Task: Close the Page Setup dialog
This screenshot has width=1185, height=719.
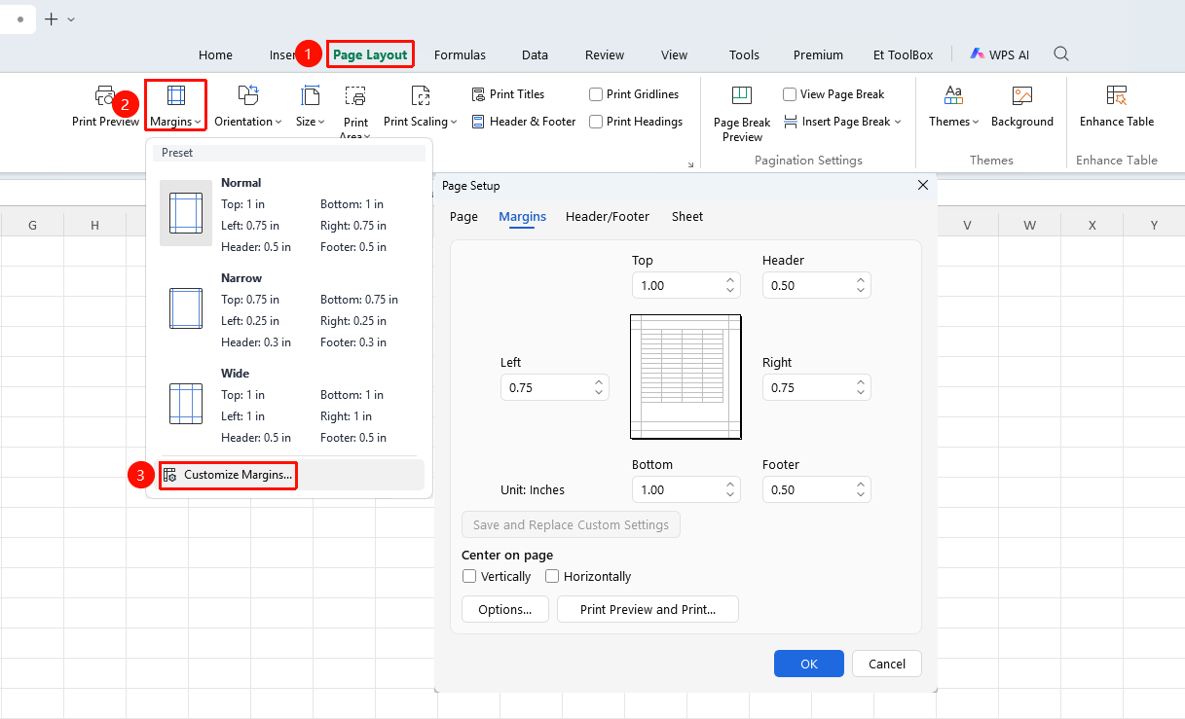Action: click(923, 185)
